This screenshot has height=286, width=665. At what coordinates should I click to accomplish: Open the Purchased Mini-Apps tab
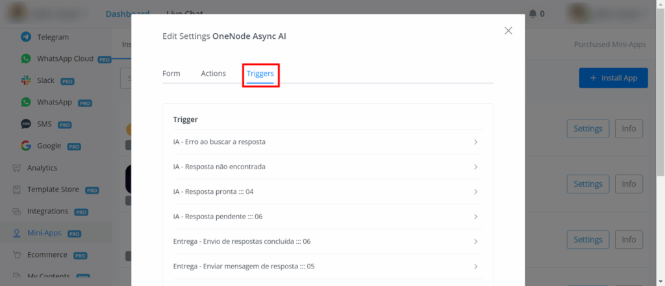coord(610,45)
